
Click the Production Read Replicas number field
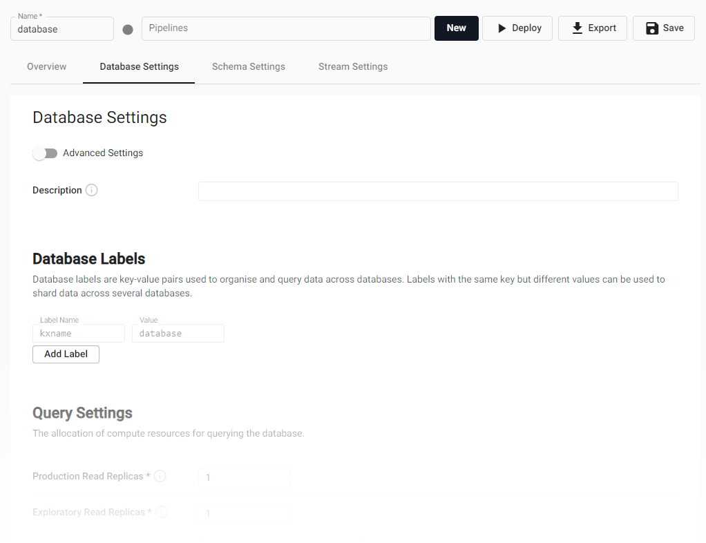tap(245, 477)
